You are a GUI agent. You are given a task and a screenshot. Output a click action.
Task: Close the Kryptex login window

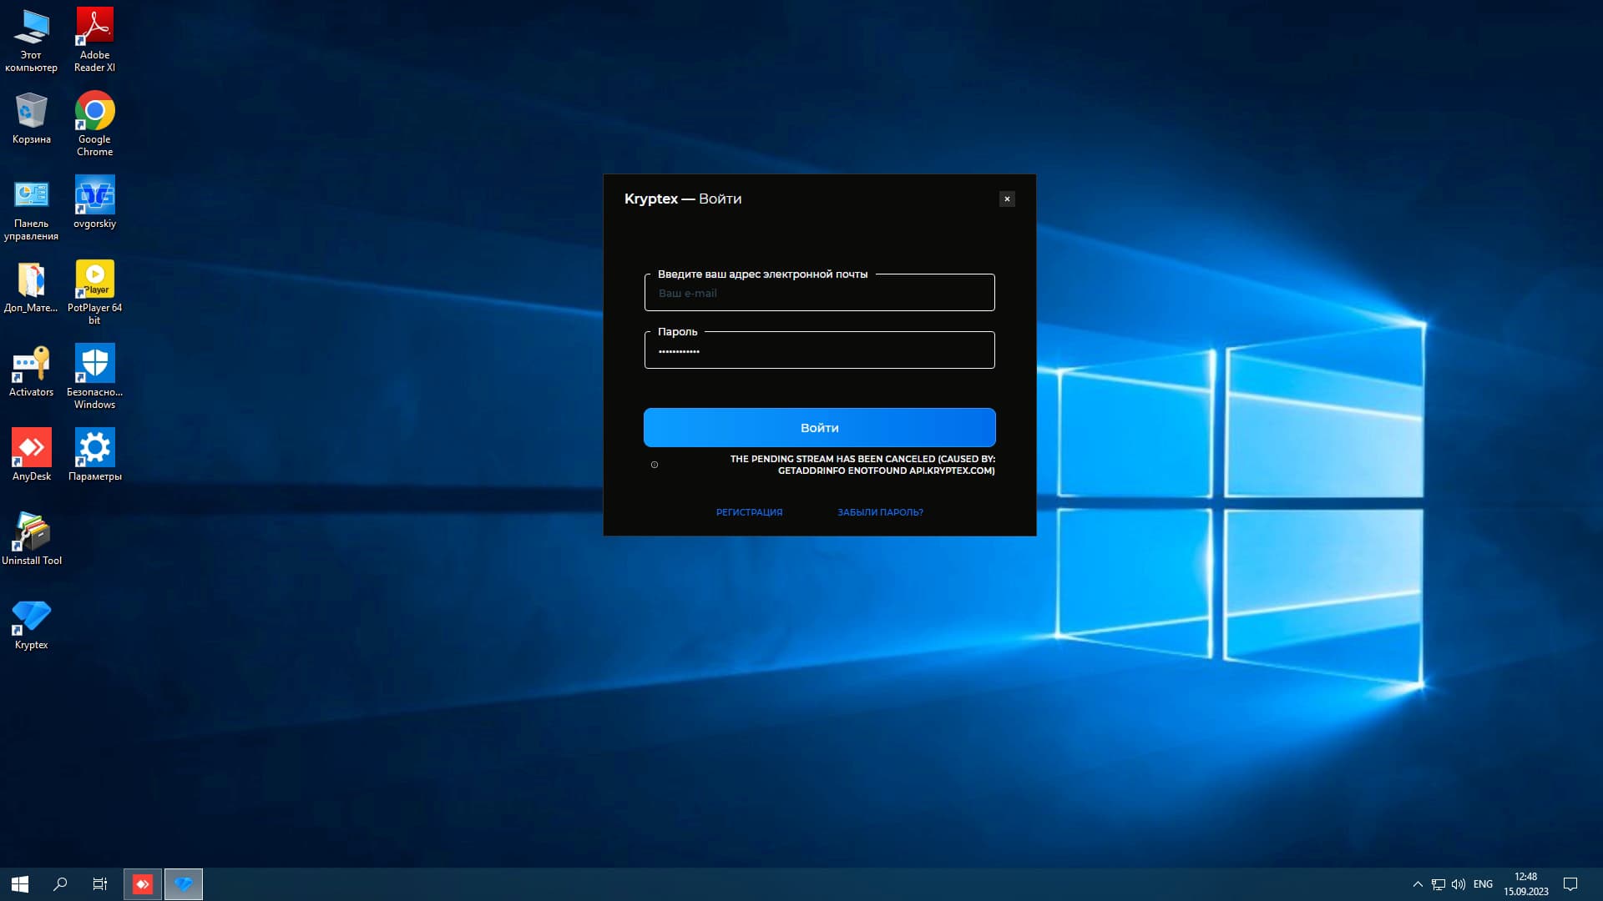point(1007,199)
